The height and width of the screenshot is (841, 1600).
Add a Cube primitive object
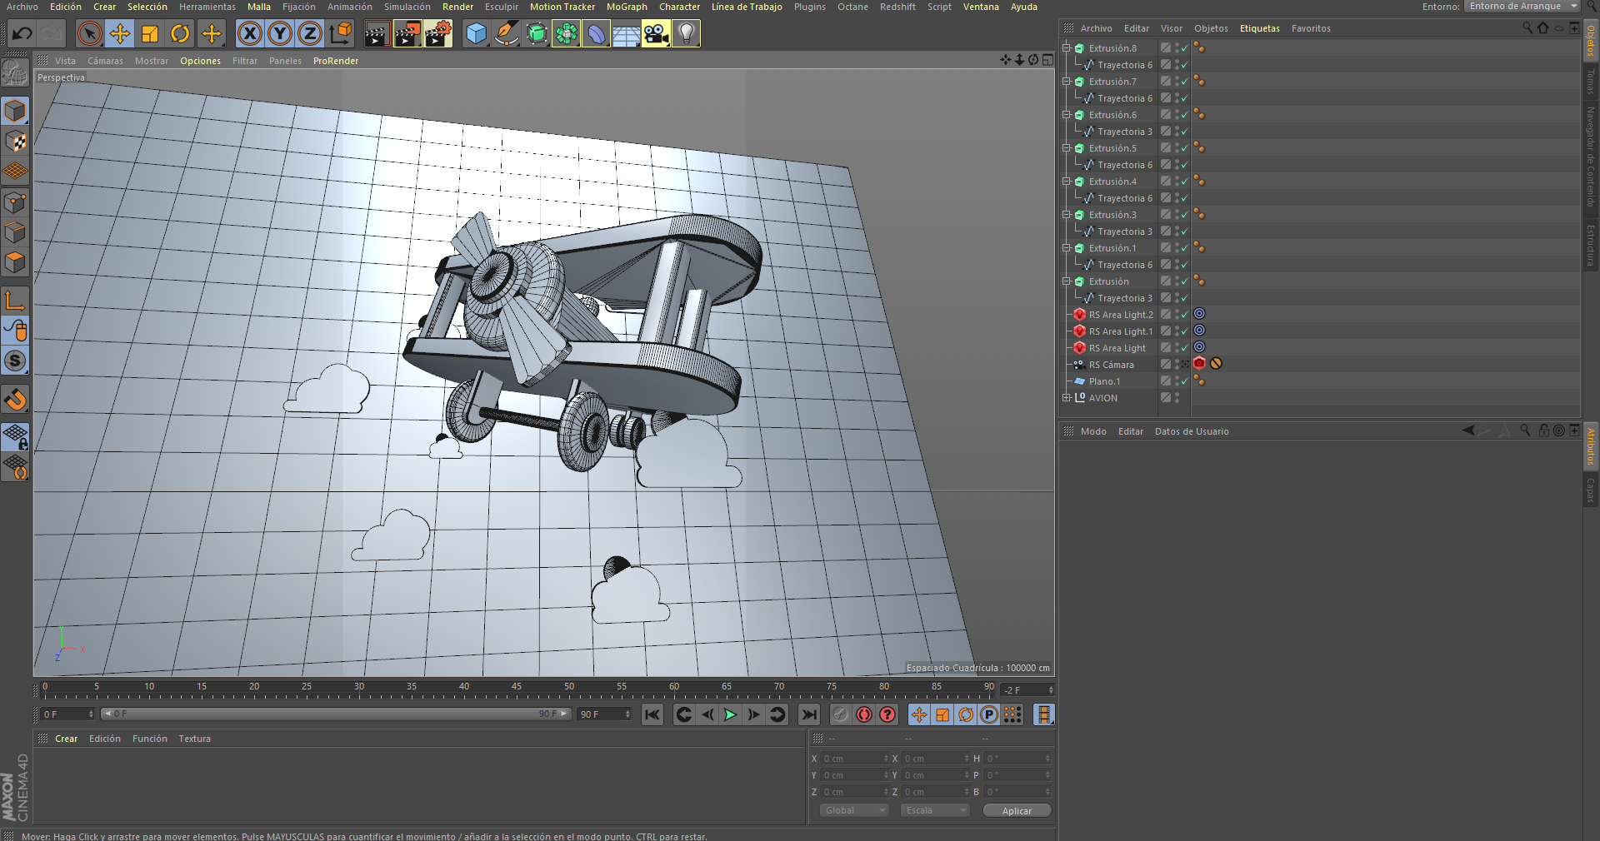476,34
